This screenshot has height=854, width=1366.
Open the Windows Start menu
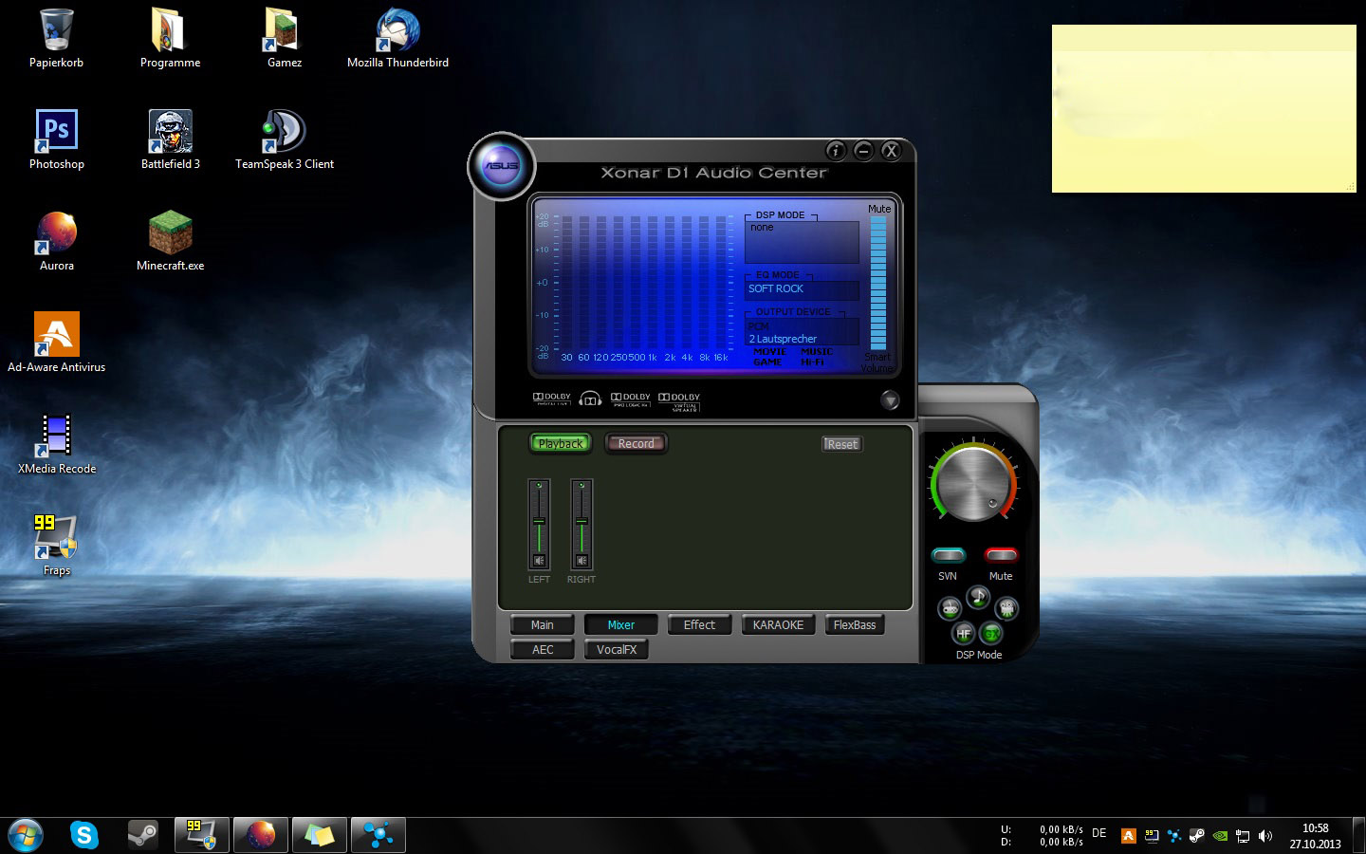pyautogui.click(x=26, y=835)
